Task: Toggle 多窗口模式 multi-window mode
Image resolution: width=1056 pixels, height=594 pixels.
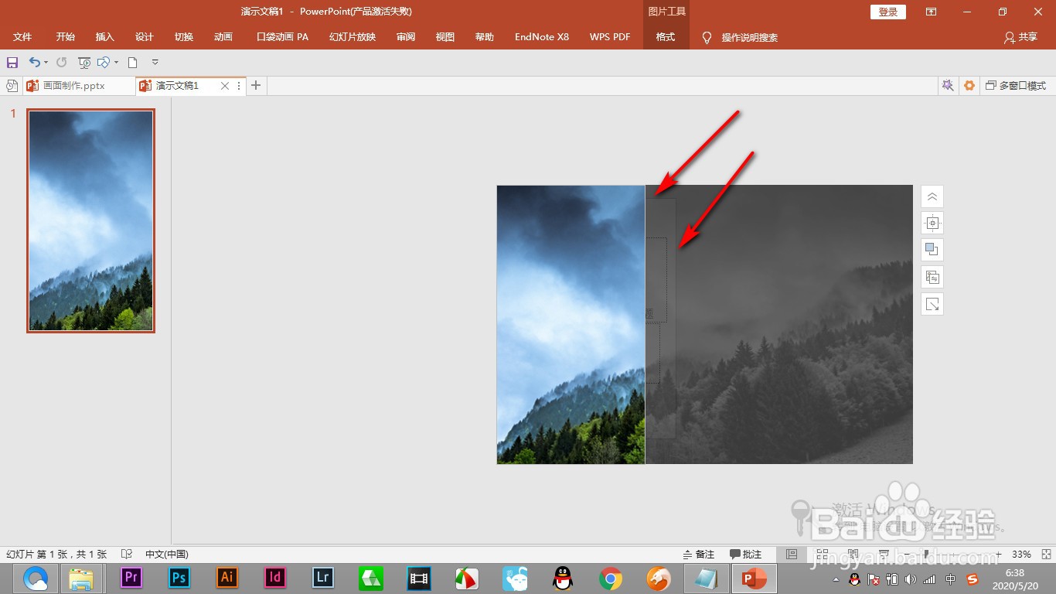Action: pyautogui.click(x=1016, y=86)
